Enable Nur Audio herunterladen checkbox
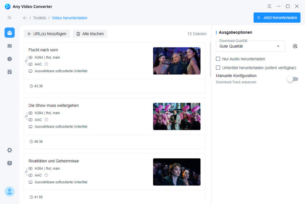This screenshot has width=305, height=204. tap(218, 59)
